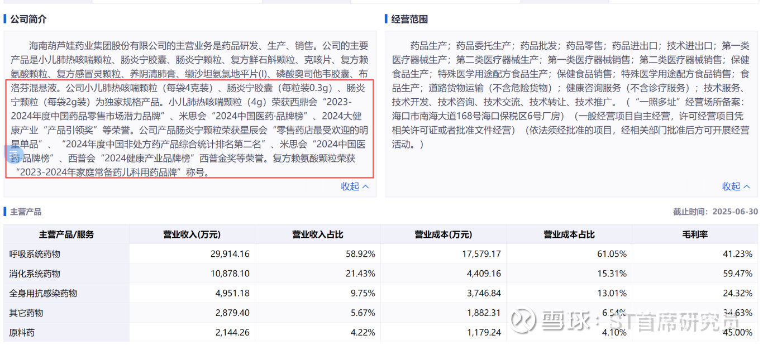Viewport: 763px width, 345px height.
Task: Click the 经营范围 section heading
Action: coord(409,19)
